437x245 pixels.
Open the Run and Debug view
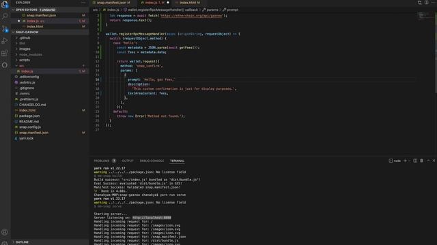coord(5,41)
